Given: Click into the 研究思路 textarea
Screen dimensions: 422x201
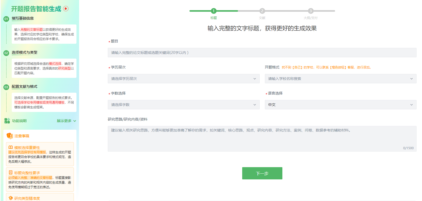Looking at the screenshot, I should (262, 139).
